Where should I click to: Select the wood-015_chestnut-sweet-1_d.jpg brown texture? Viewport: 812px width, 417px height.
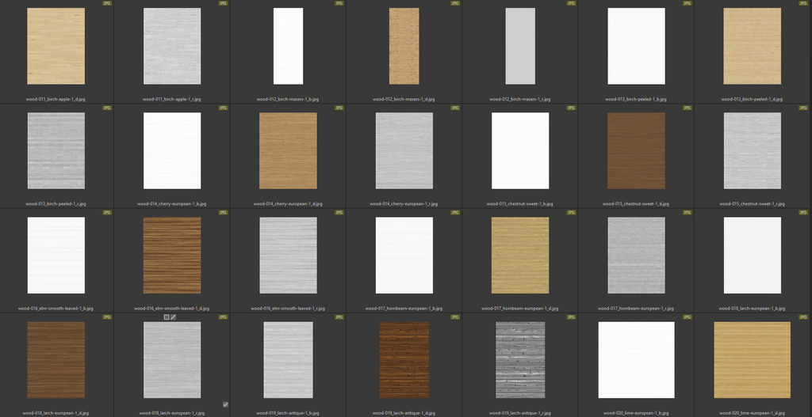636,150
